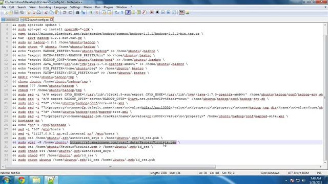Click the Zoom Out toolbar icon
This screenshot has width=328, height=184.
pos(96,12)
